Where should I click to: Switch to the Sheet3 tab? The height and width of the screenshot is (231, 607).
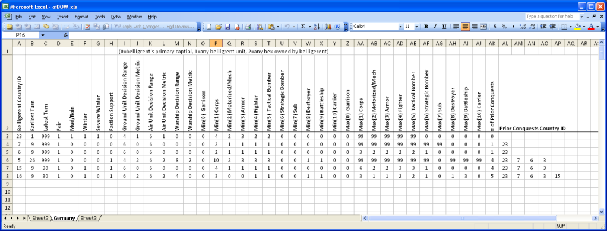point(88,218)
